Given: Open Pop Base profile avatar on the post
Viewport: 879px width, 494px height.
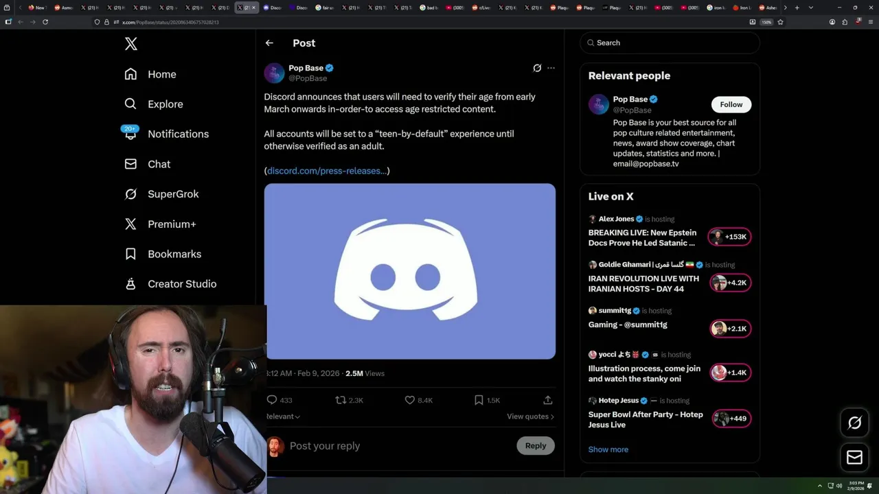Looking at the screenshot, I should point(274,73).
